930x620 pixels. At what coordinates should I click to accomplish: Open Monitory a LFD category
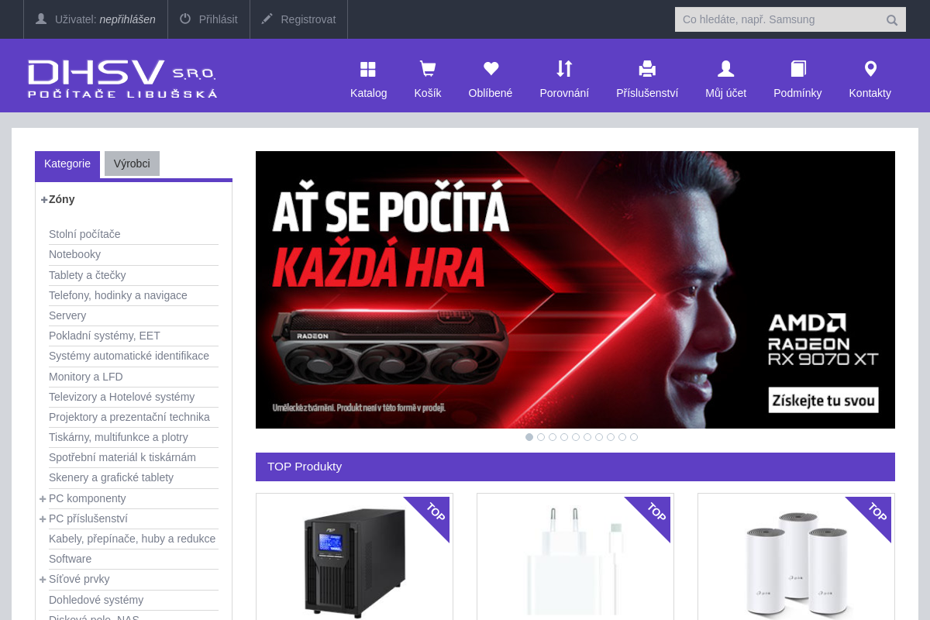coord(86,377)
